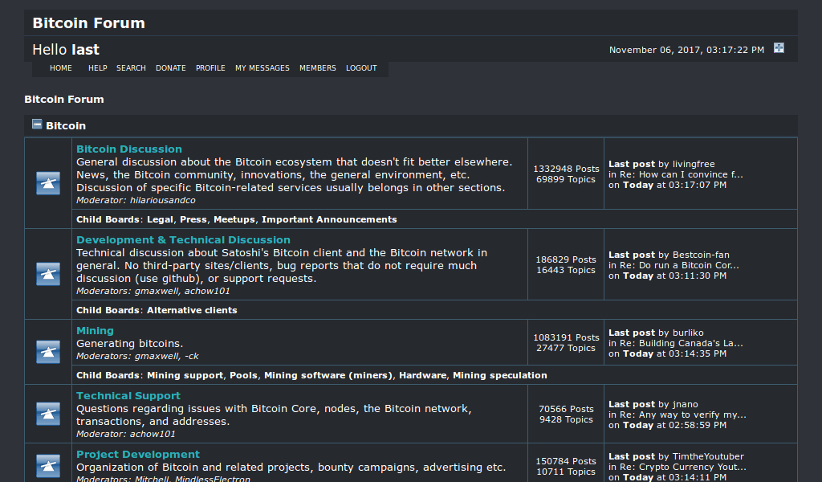This screenshot has width=822, height=482.
Task: Open the MEMBERS page
Action: (x=317, y=68)
